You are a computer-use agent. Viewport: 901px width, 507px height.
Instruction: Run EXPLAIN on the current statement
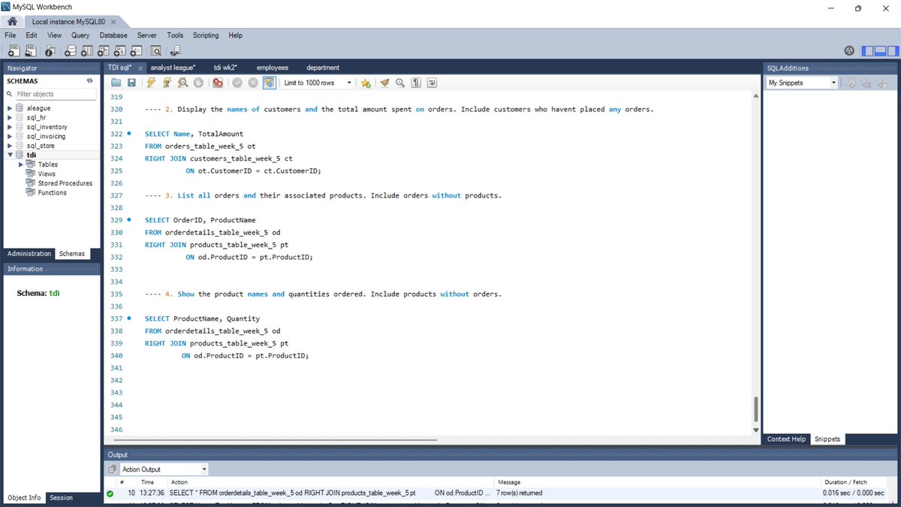[x=182, y=83]
